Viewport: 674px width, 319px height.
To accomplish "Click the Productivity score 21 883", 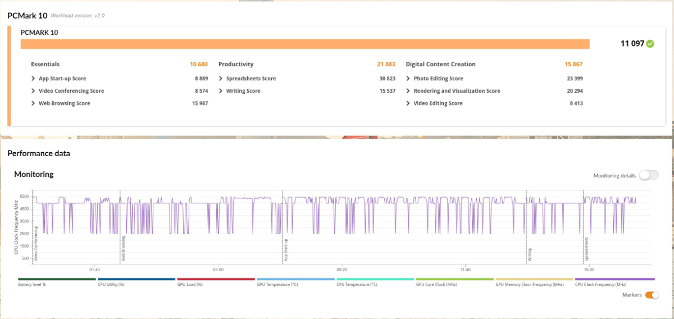I will 386,64.
